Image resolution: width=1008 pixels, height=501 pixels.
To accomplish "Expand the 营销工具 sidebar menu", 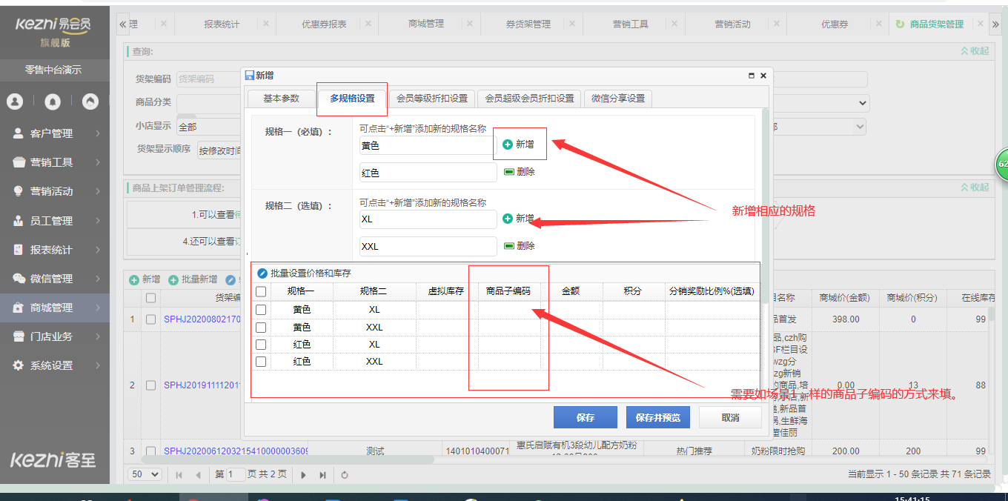I will pyautogui.click(x=55, y=162).
